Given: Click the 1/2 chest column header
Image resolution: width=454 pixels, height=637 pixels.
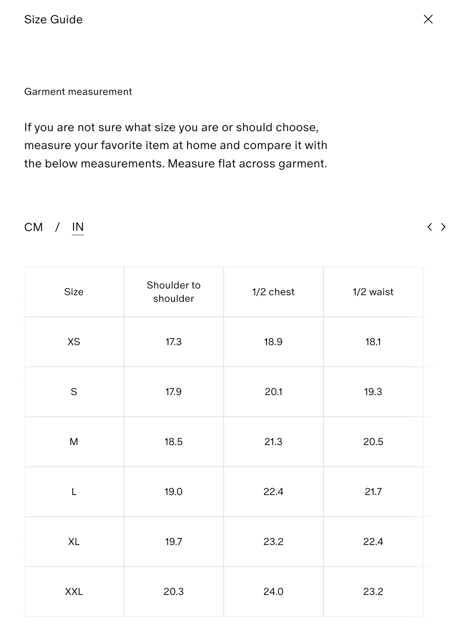Looking at the screenshot, I should (x=273, y=292).
